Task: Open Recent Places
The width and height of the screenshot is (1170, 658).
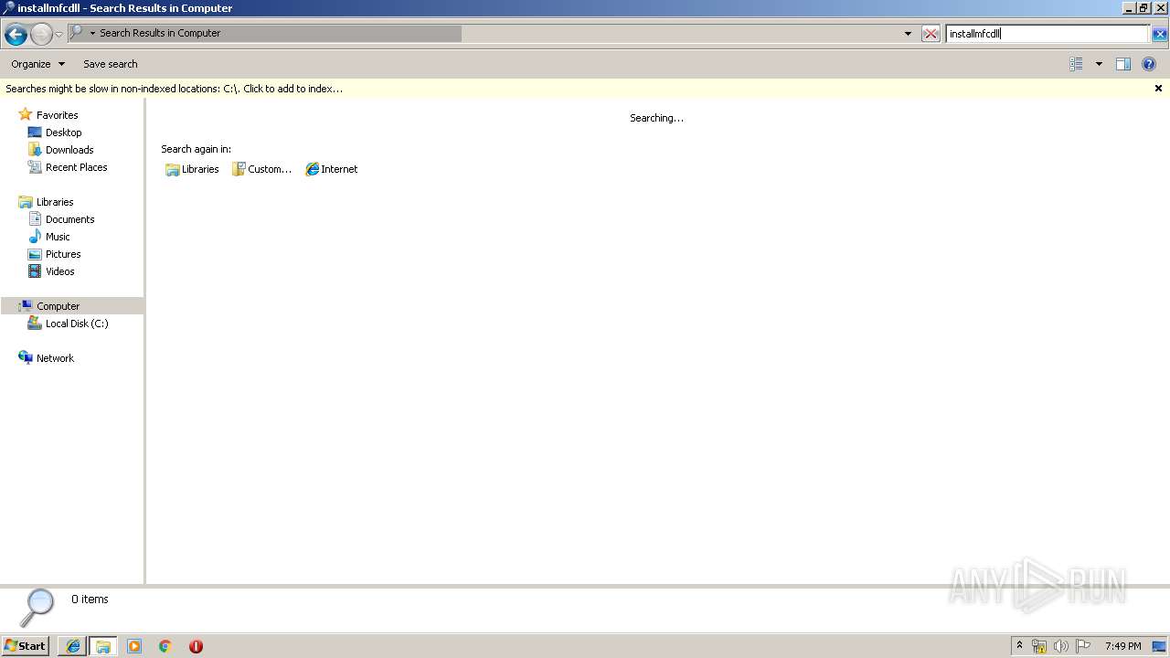Action: click(x=76, y=167)
